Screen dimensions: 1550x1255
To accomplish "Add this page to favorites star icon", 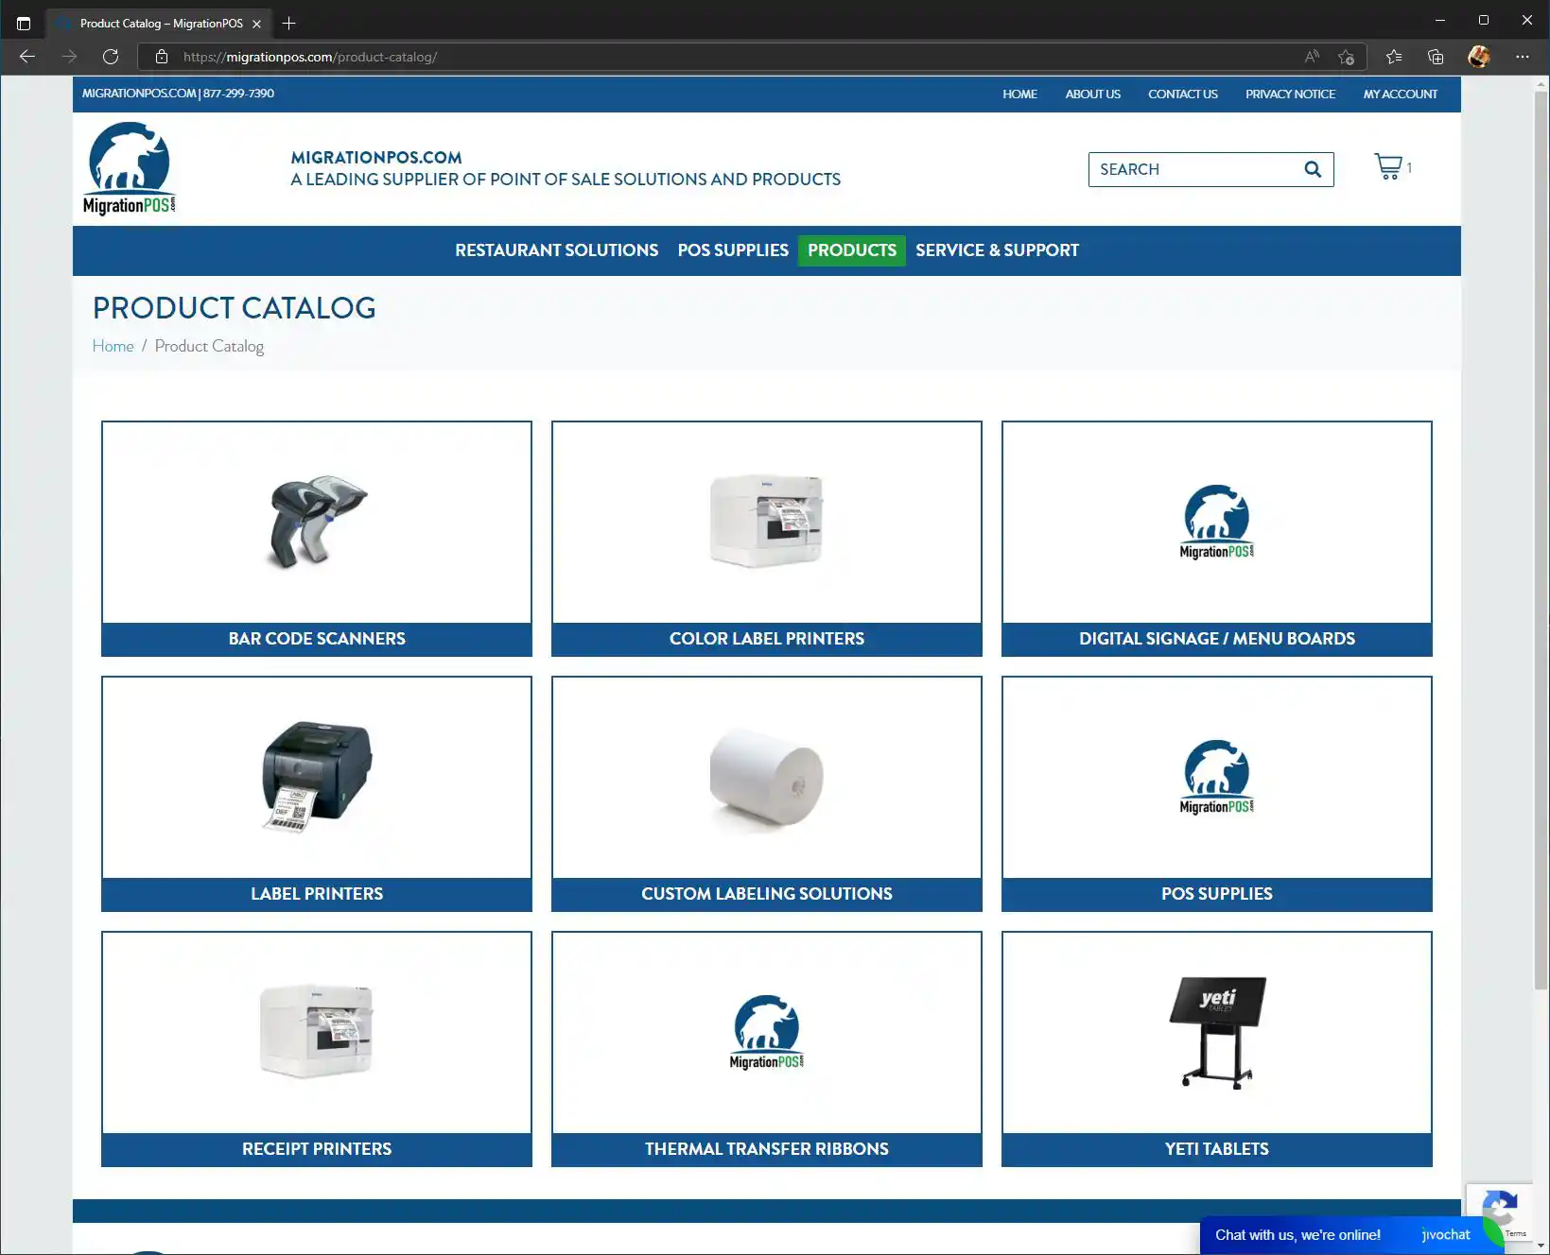I will (x=1346, y=57).
